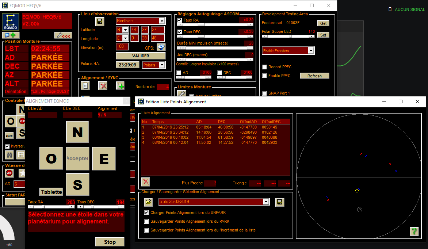Click the wrench collapse setup icon
This screenshot has height=249, width=428.
(x=63, y=35)
